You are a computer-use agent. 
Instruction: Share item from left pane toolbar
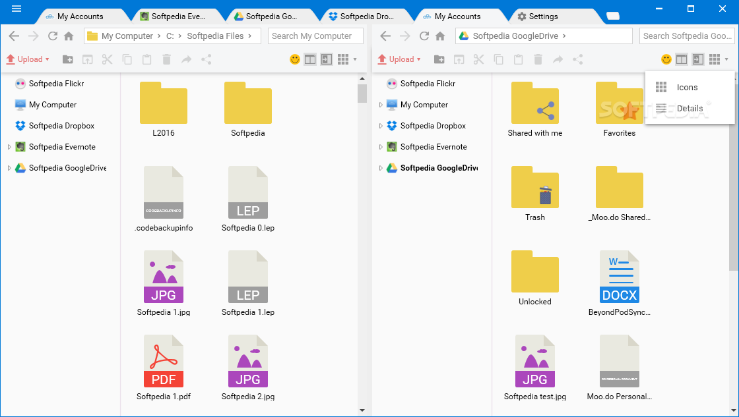coord(207,59)
